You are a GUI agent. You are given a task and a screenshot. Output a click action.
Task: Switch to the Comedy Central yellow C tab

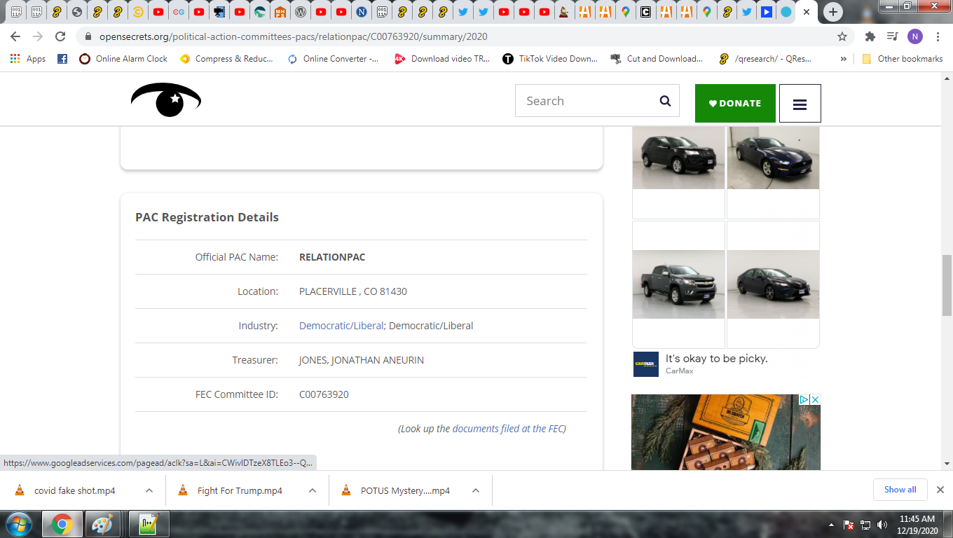pos(138,12)
